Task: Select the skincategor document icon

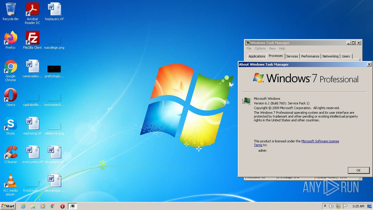Action: [x=54, y=183]
